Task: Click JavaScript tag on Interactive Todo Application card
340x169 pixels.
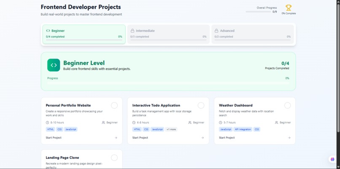Action: tap(157, 129)
